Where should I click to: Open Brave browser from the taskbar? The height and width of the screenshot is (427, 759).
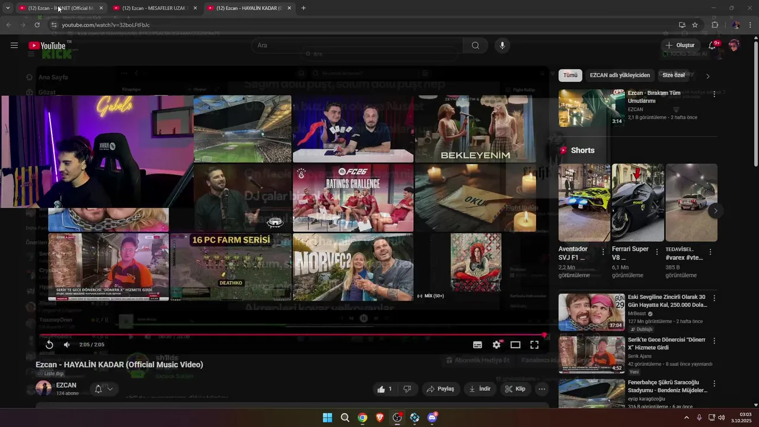click(379, 418)
